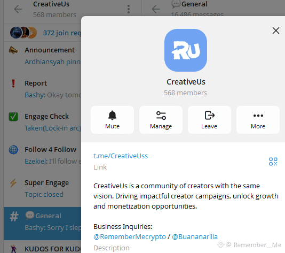Open the More options button
This screenshot has width=285, height=253.
[x=258, y=120]
